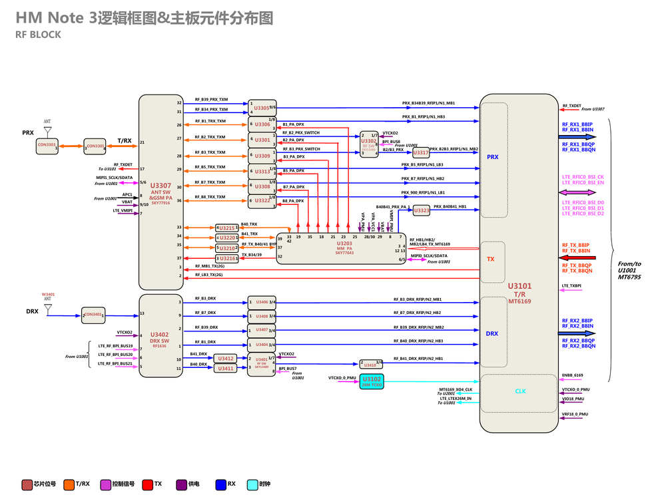The width and height of the screenshot is (666, 499).
Task: Click the PRX section inside U3101
Action: pos(494,160)
